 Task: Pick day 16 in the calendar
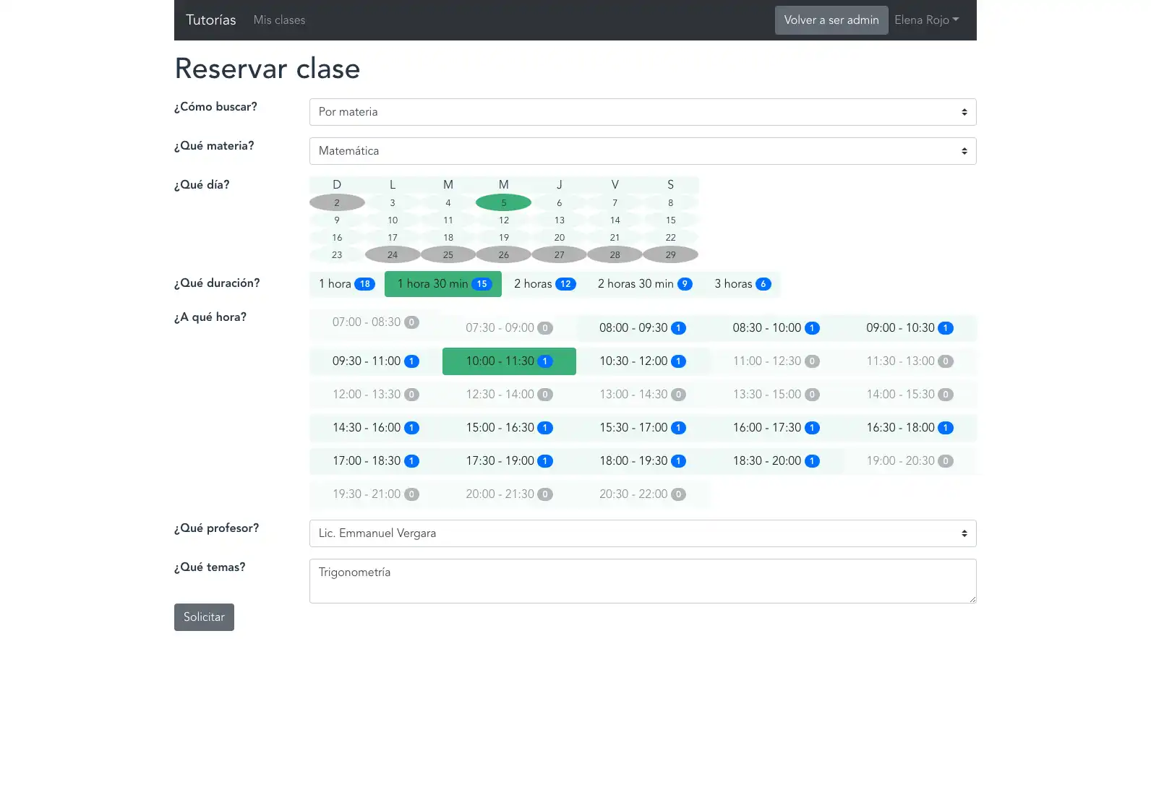(337, 237)
